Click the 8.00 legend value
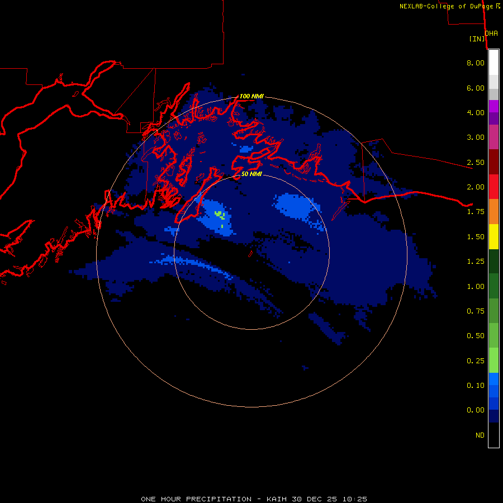503x503 pixels. pyautogui.click(x=476, y=63)
